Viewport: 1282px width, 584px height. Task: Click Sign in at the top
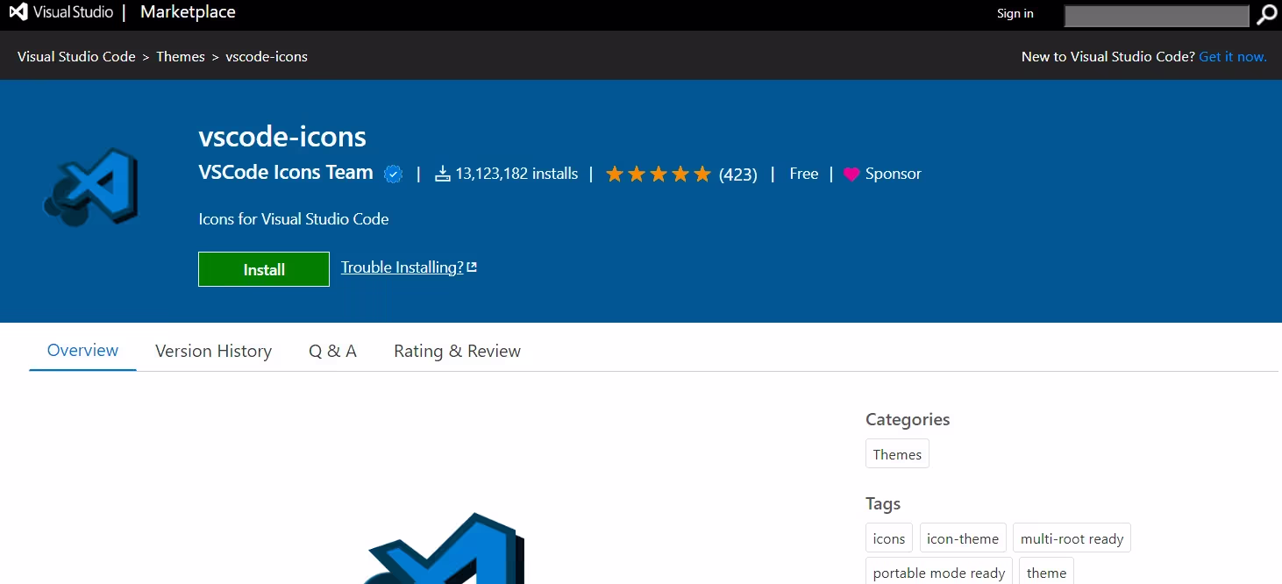[1015, 13]
